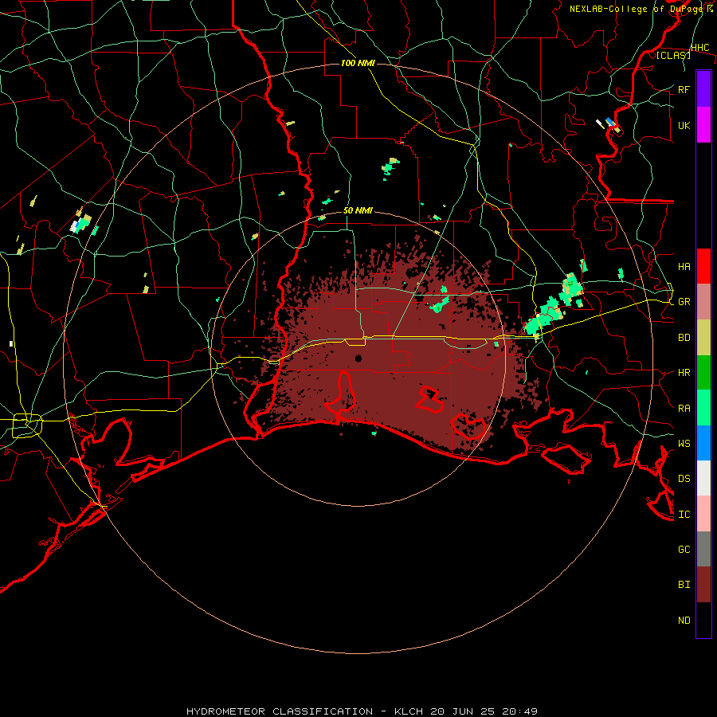Click the purple RF legend color swatch

coord(703,89)
